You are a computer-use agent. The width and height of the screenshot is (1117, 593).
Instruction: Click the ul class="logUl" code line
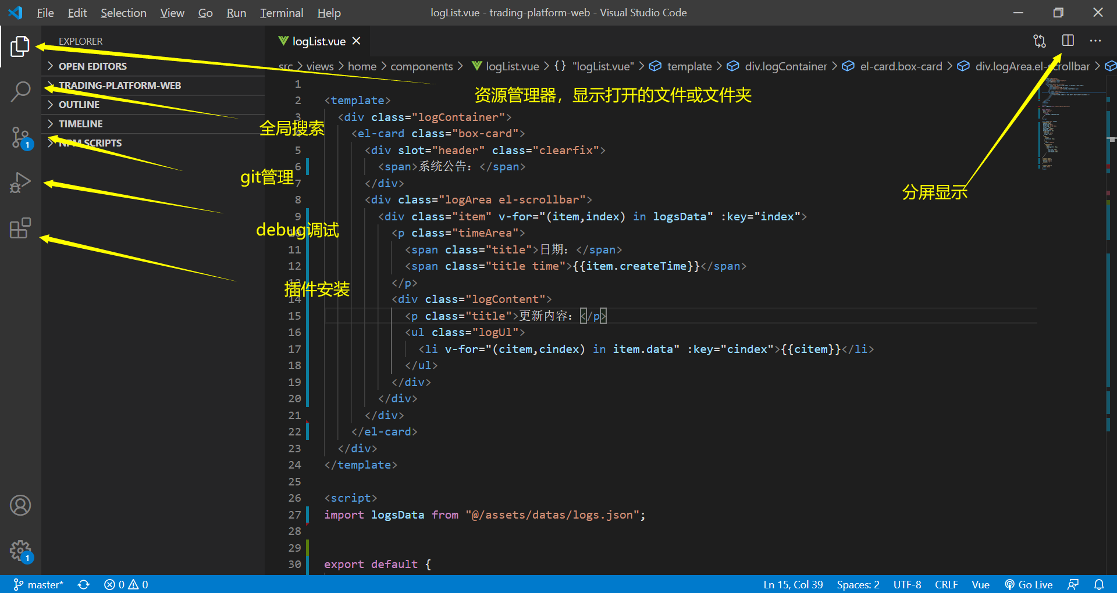tap(465, 332)
